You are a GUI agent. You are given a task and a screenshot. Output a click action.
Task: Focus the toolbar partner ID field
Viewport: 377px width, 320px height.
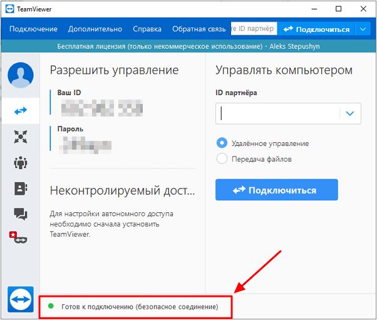pyautogui.click(x=254, y=29)
